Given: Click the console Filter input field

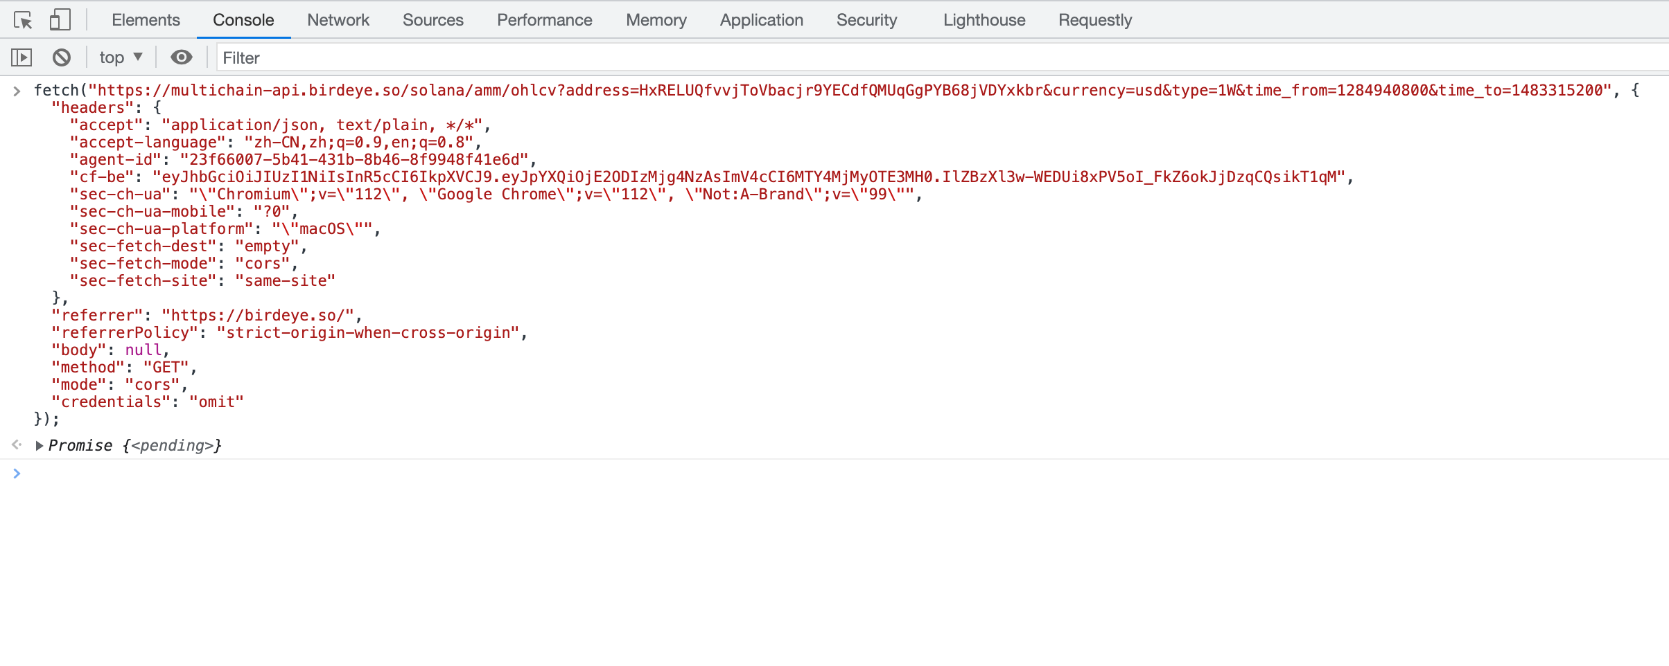Looking at the screenshot, I should pyautogui.click(x=901, y=58).
